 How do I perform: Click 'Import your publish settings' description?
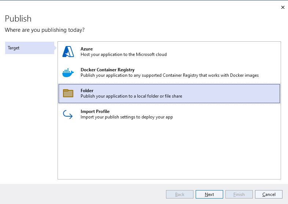click(126, 117)
